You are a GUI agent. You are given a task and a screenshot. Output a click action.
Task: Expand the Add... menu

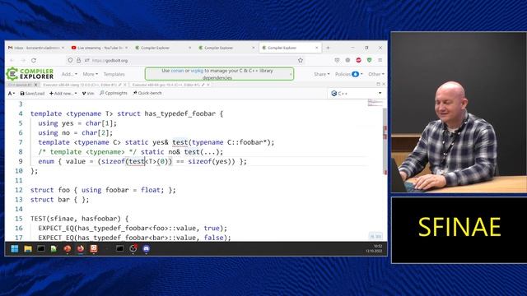tap(69, 74)
